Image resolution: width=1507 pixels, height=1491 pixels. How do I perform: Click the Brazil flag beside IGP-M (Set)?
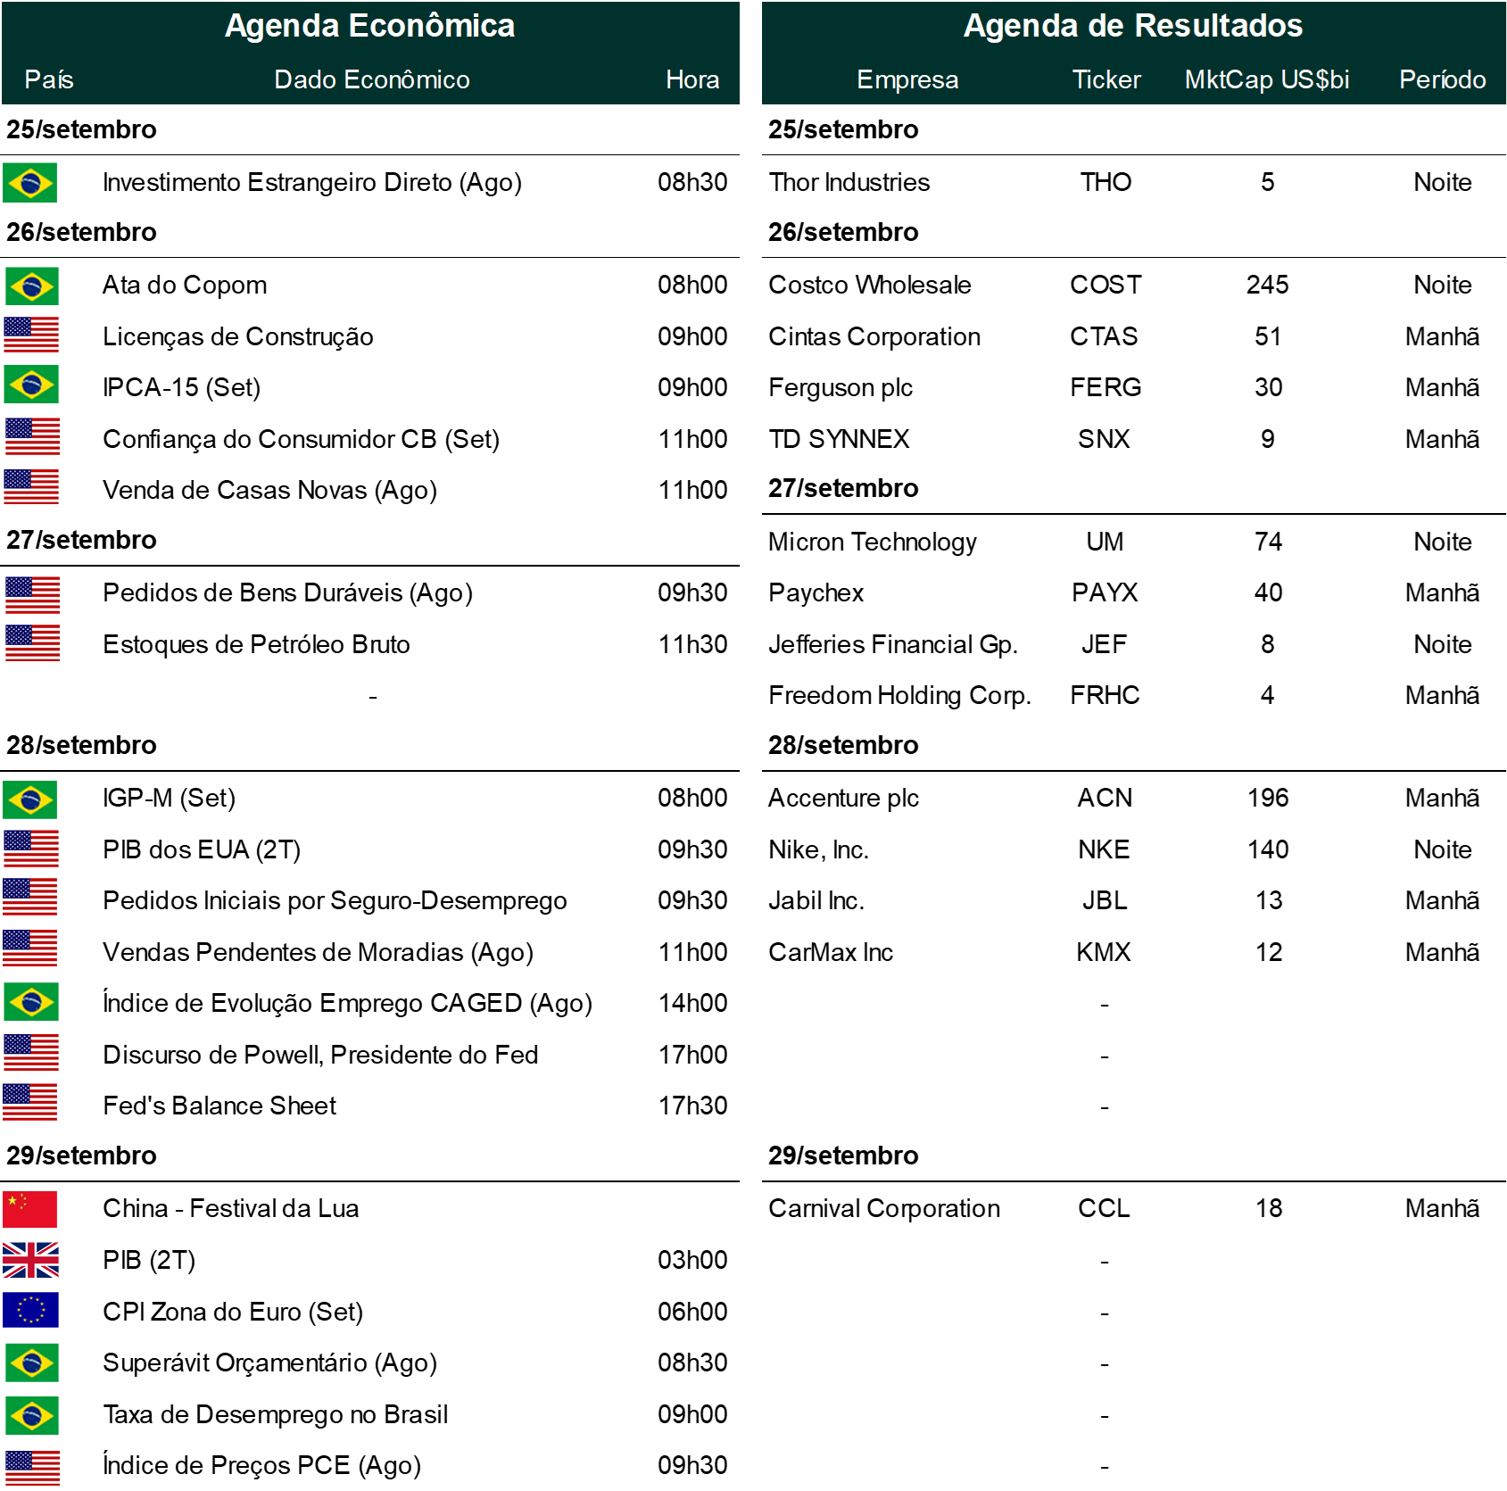click(x=30, y=799)
